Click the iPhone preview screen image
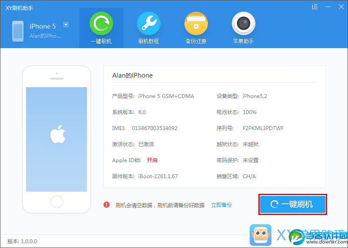This screenshot has width=348, height=248. point(57,139)
